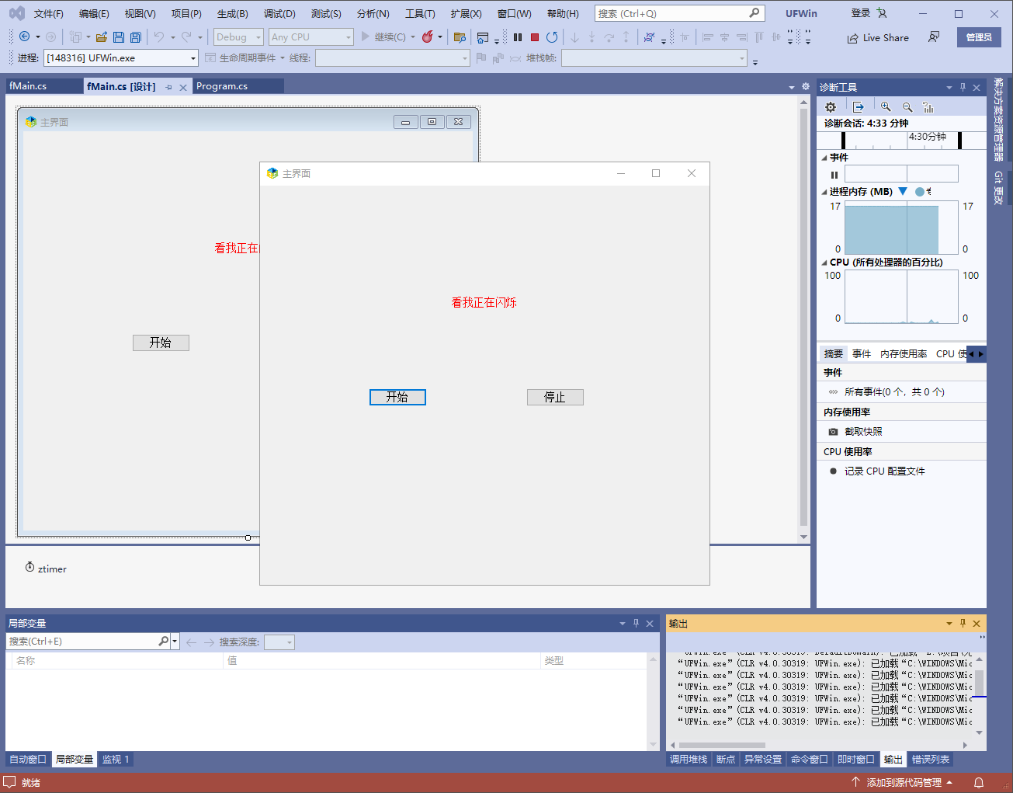Open the document tab list dropdown

pos(792,87)
